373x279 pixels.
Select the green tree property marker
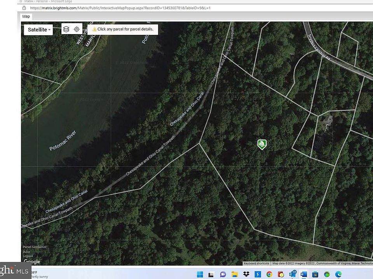click(262, 145)
